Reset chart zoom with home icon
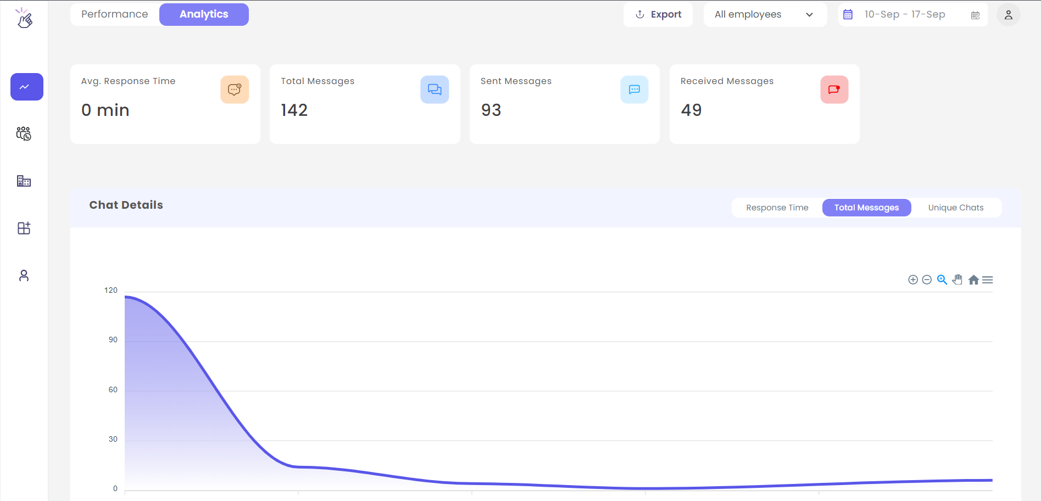Screen dimensions: 1041x501 click(973, 280)
